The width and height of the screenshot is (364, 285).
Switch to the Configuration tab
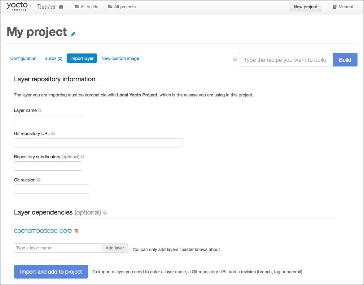tap(23, 58)
